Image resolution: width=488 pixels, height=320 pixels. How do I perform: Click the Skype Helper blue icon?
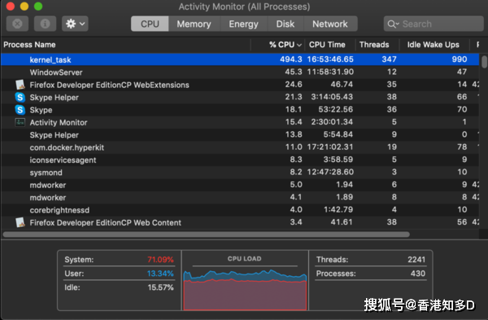click(x=20, y=97)
